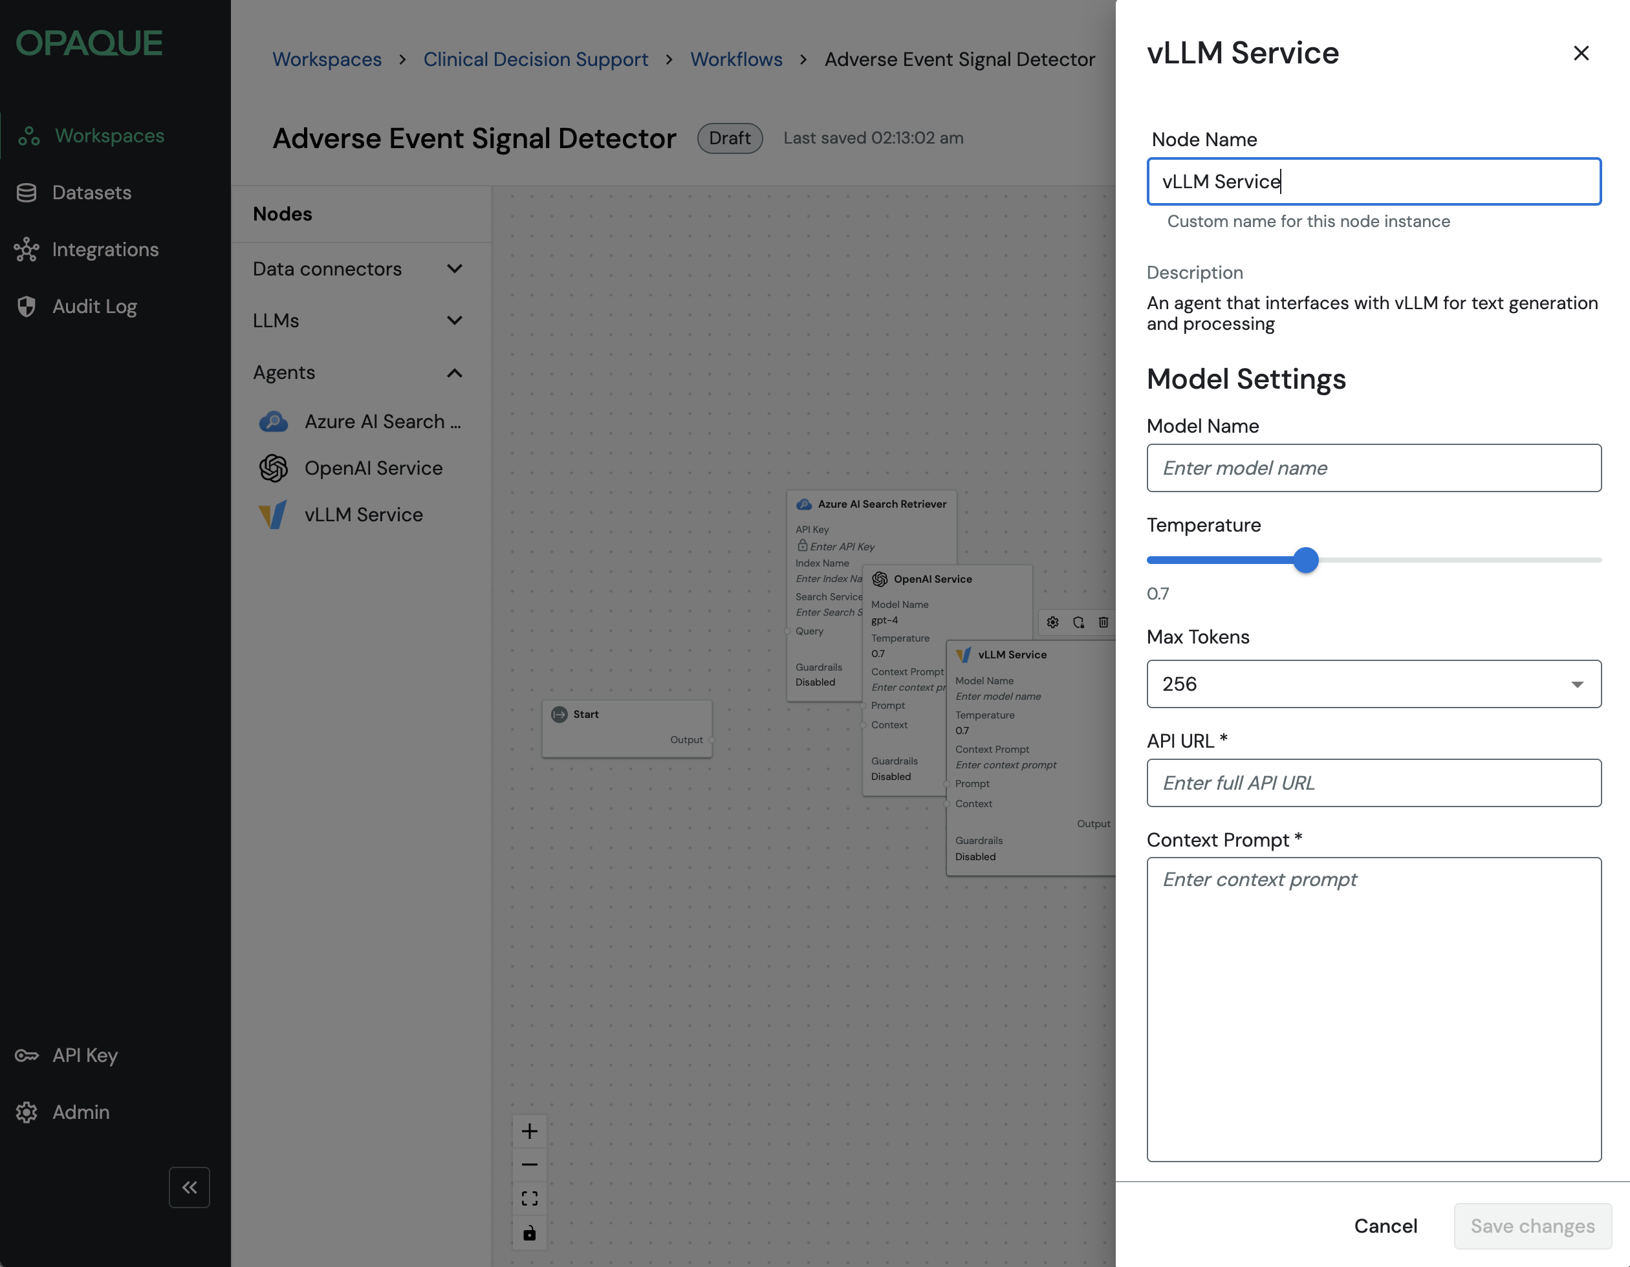Click the API URL input field
Image resolution: width=1630 pixels, height=1267 pixels.
[x=1373, y=783]
